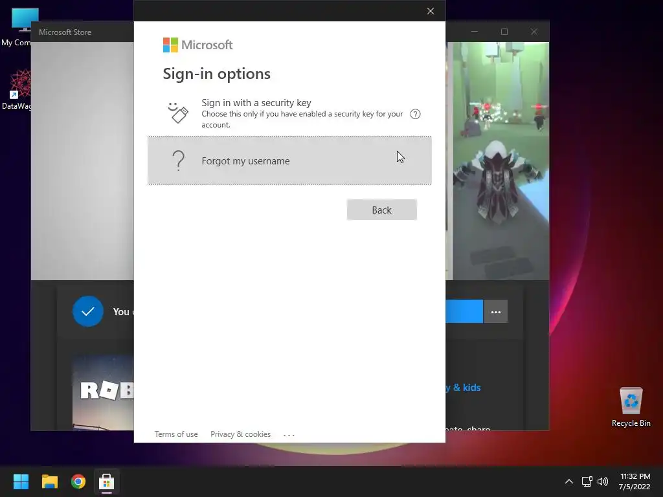Click the Roblox banner image in Store
Image resolution: width=663 pixels, height=497 pixels.
[x=103, y=392]
